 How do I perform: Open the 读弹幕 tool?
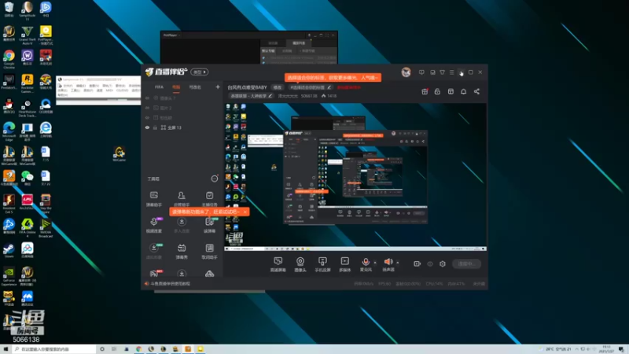click(x=209, y=225)
